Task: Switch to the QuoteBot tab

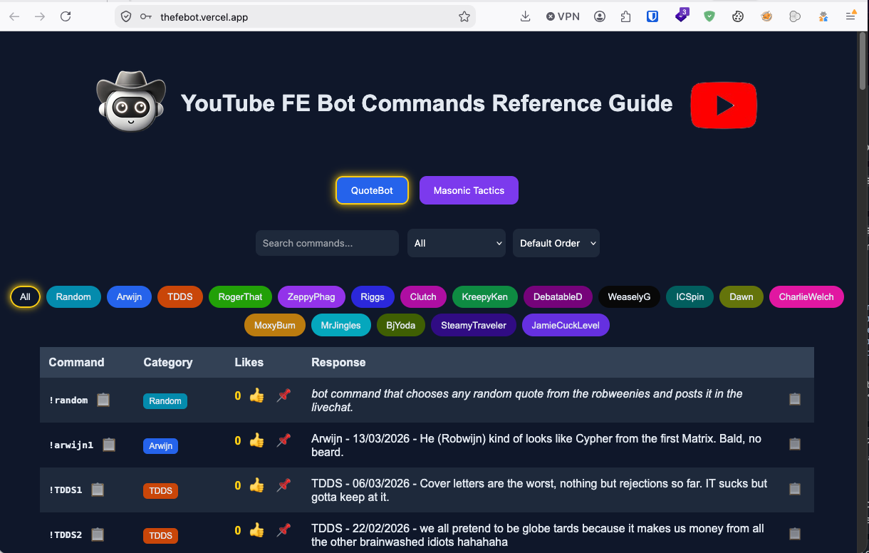Action: 372,190
